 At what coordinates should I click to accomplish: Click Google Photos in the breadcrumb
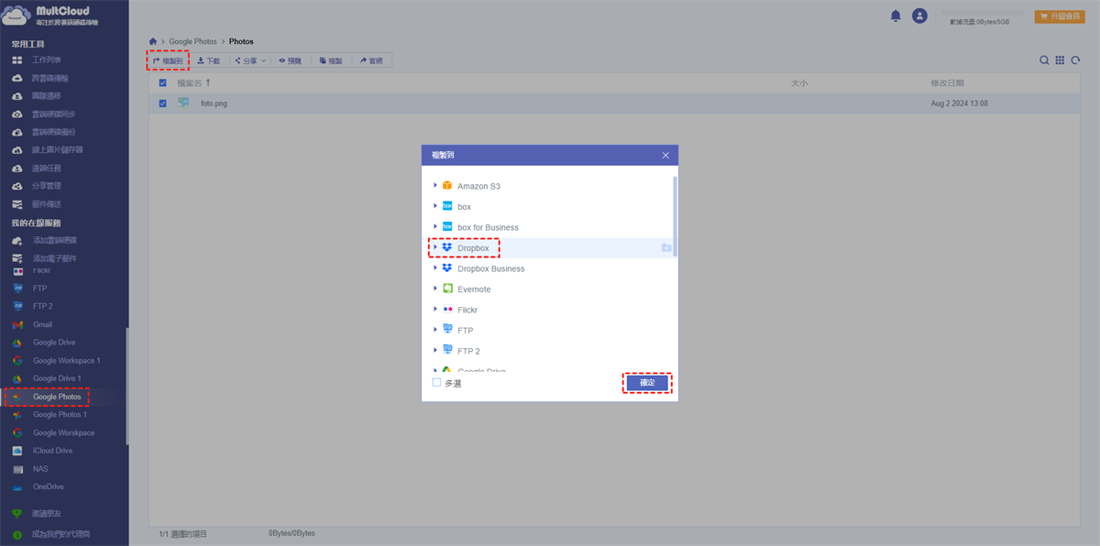pos(192,41)
